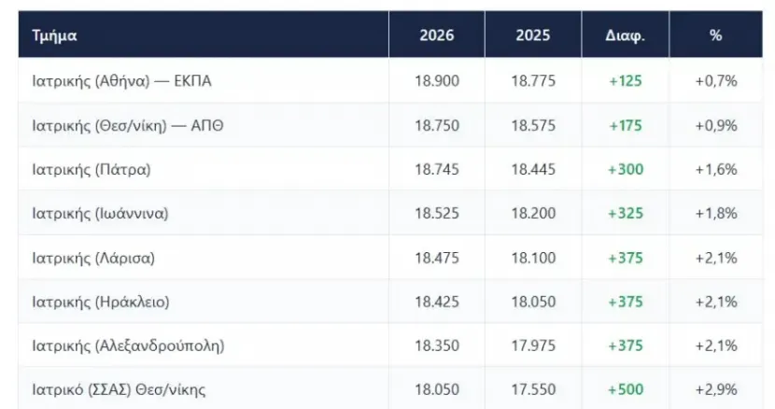Screen dimensions: 775x409
Task: Click the +300 difference for Πάτρα
Action: [x=626, y=169]
